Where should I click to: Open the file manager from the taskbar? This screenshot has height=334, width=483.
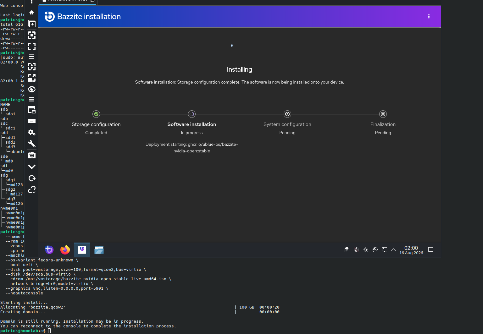coord(99,250)
